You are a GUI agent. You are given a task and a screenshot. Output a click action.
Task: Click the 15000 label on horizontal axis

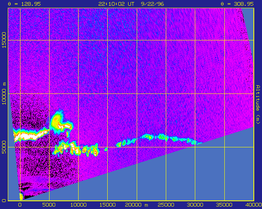click(x=107, y=205)
